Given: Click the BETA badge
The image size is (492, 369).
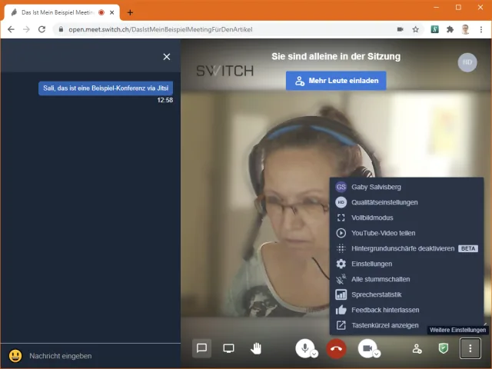Looking at the screenshot, I should pyautogui.click(x=468, y=248).
